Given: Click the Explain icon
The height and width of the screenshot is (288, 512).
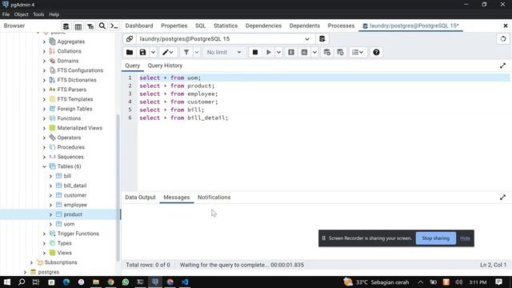Looking at the screenshot, I should click(291, 52).
